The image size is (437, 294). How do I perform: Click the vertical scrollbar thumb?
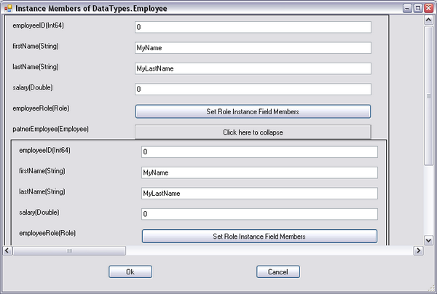click(428, 96)
